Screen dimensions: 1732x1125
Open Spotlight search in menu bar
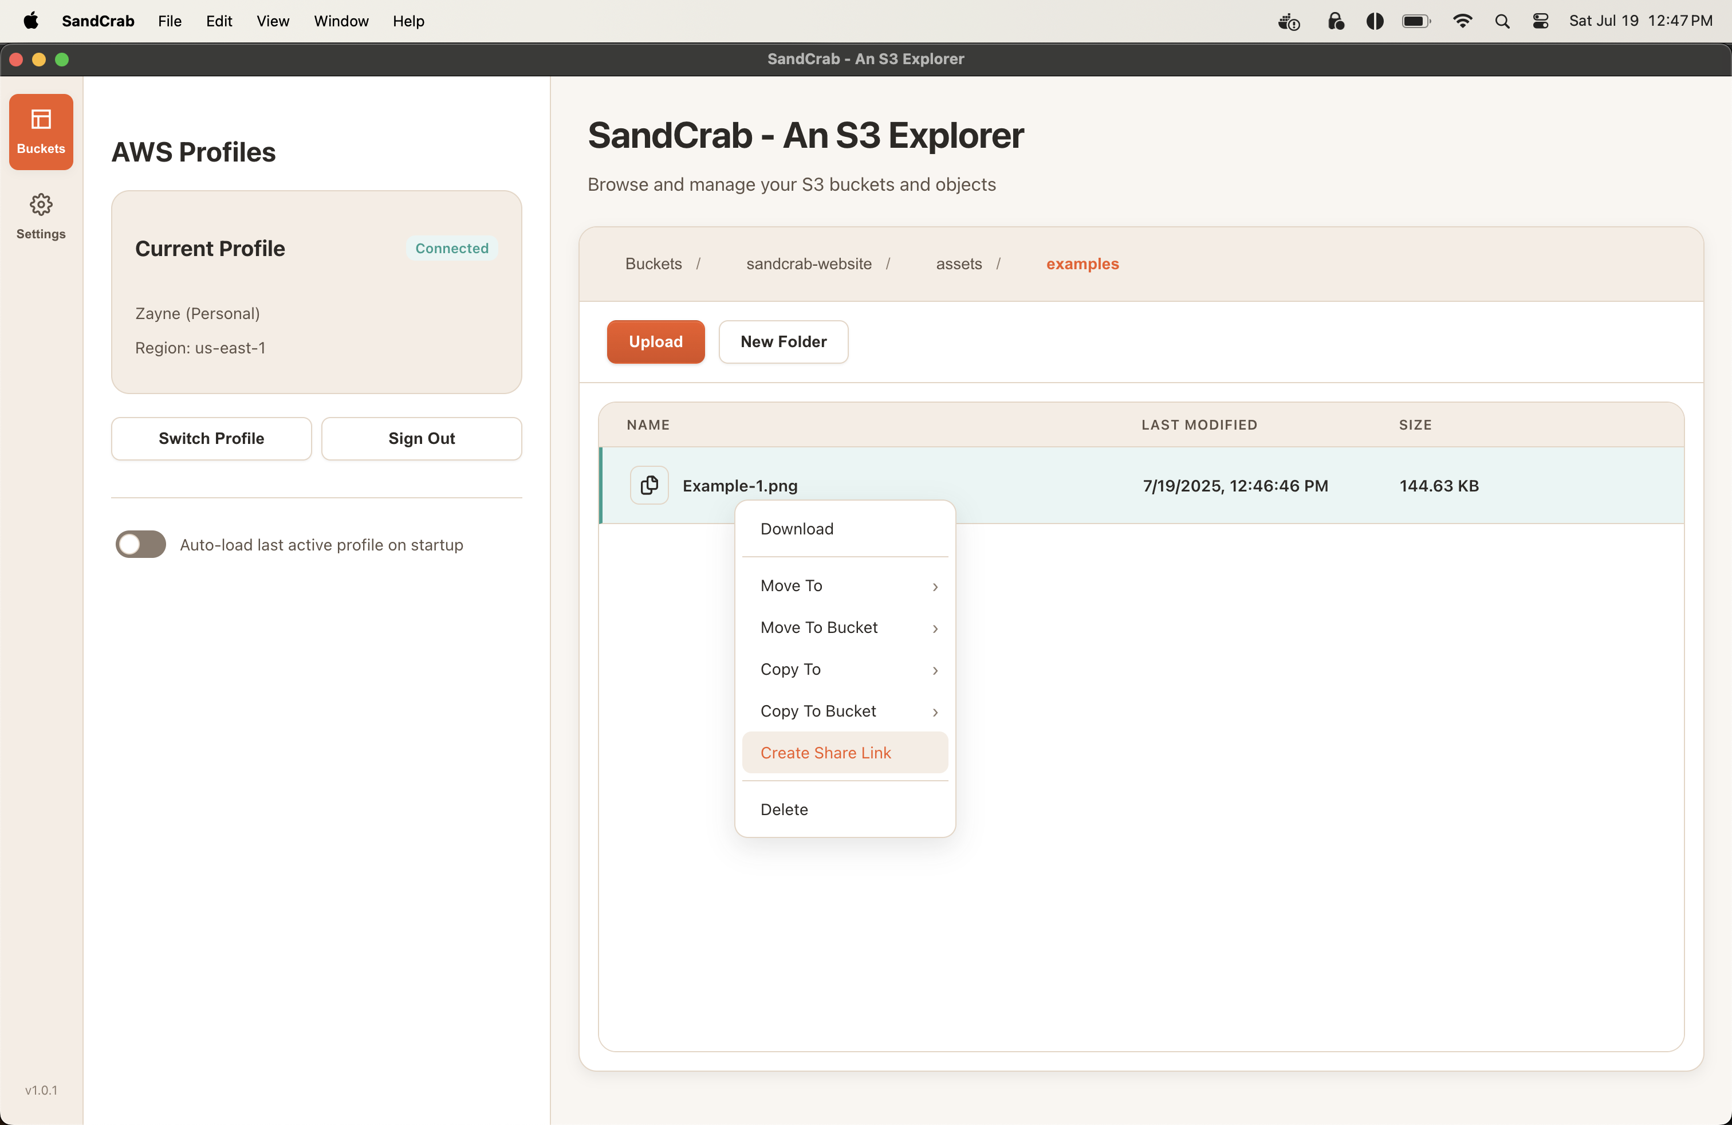1502,21
